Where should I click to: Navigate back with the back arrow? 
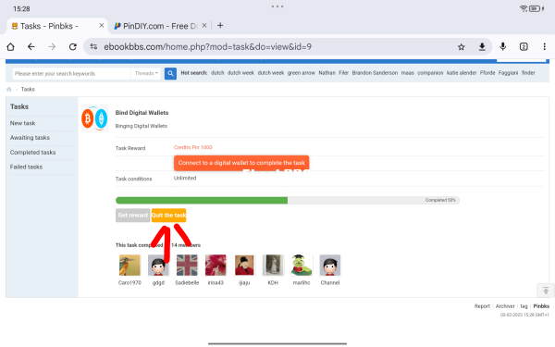point(31,47)
